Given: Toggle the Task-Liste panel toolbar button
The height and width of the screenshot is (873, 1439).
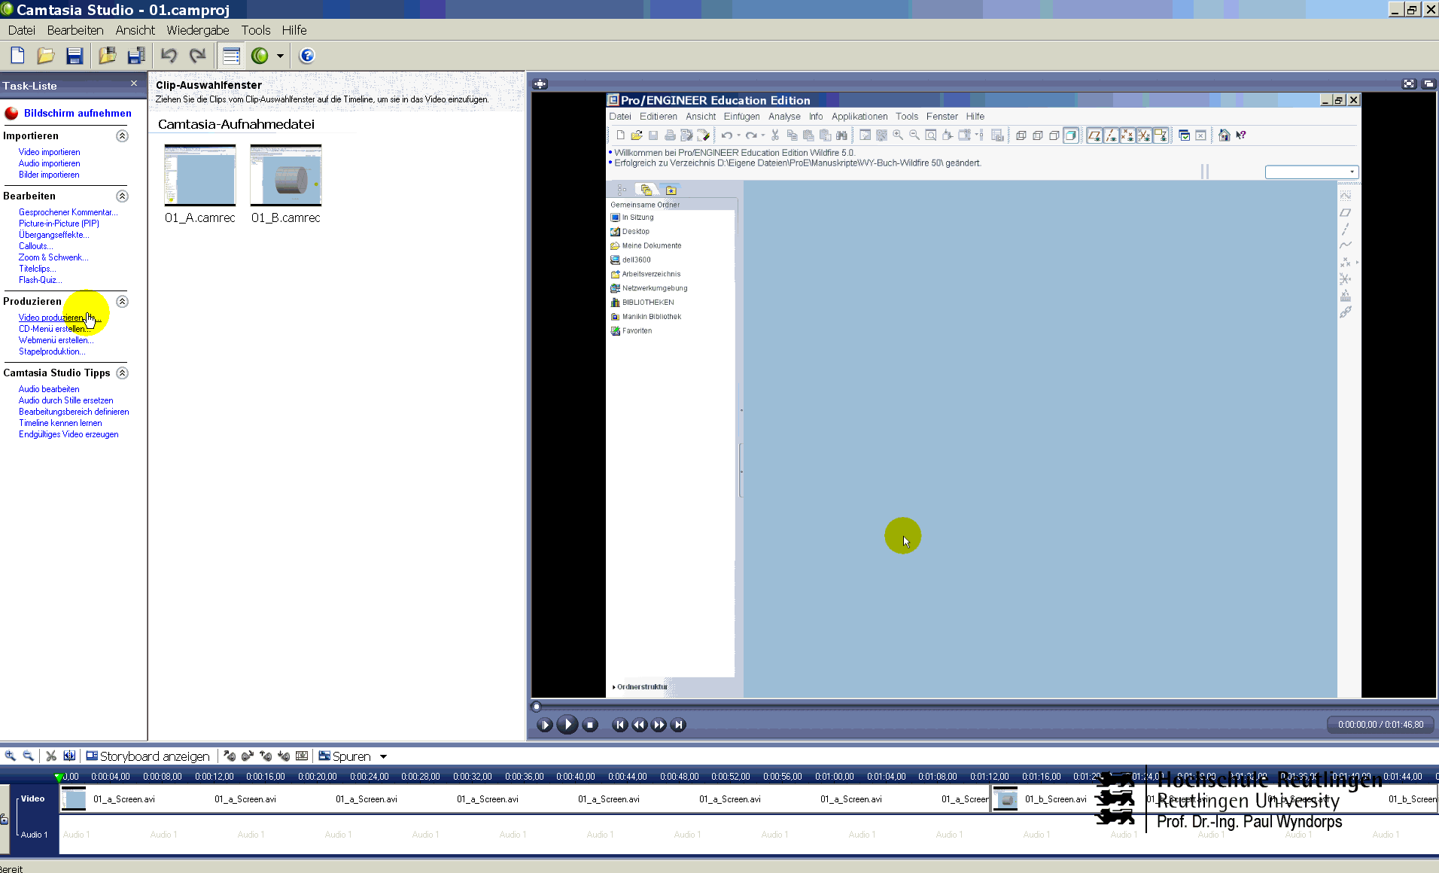Looking at the screenshot, I should point(231,56).
